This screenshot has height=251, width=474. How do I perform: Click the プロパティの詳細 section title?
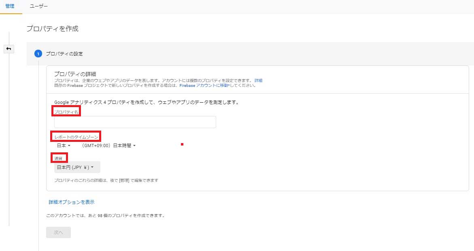coord(75,74)
